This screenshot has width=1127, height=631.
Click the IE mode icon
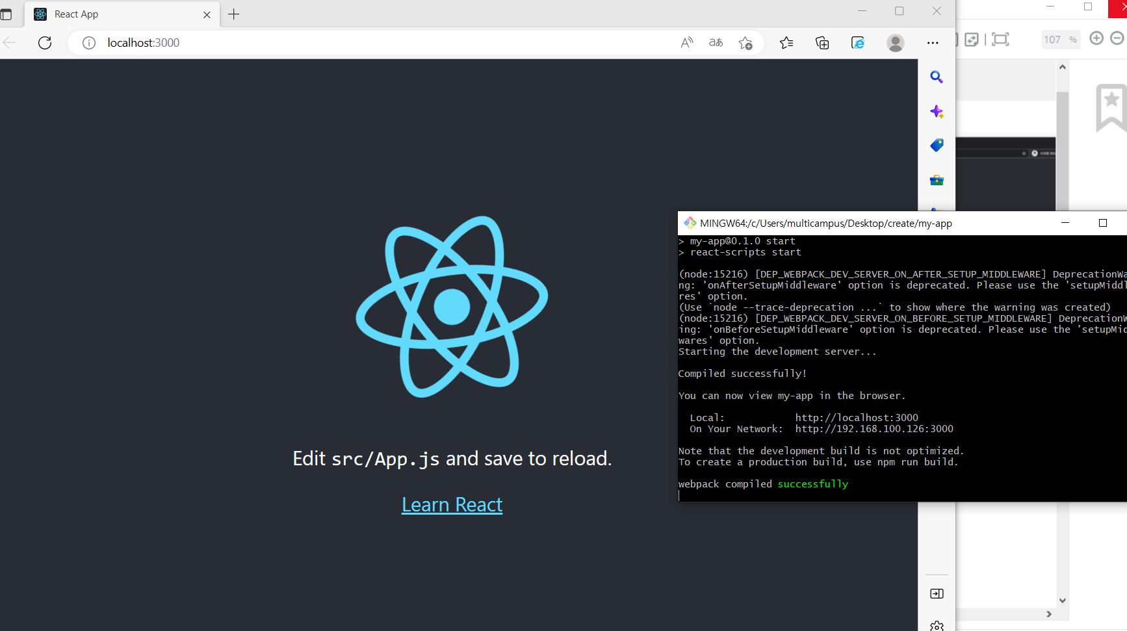tap(858, 43)
